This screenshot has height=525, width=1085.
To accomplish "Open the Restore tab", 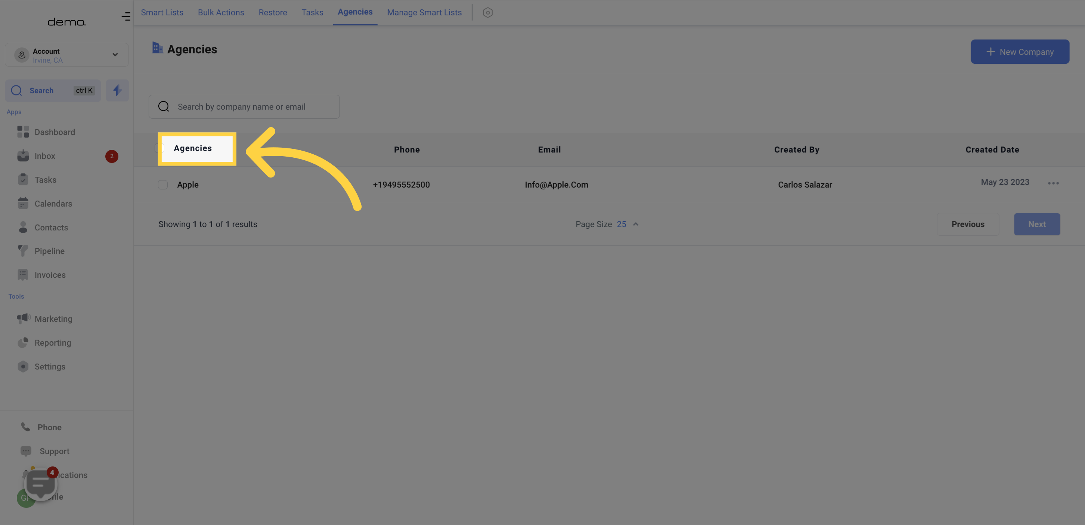I will tap(273, 13).
